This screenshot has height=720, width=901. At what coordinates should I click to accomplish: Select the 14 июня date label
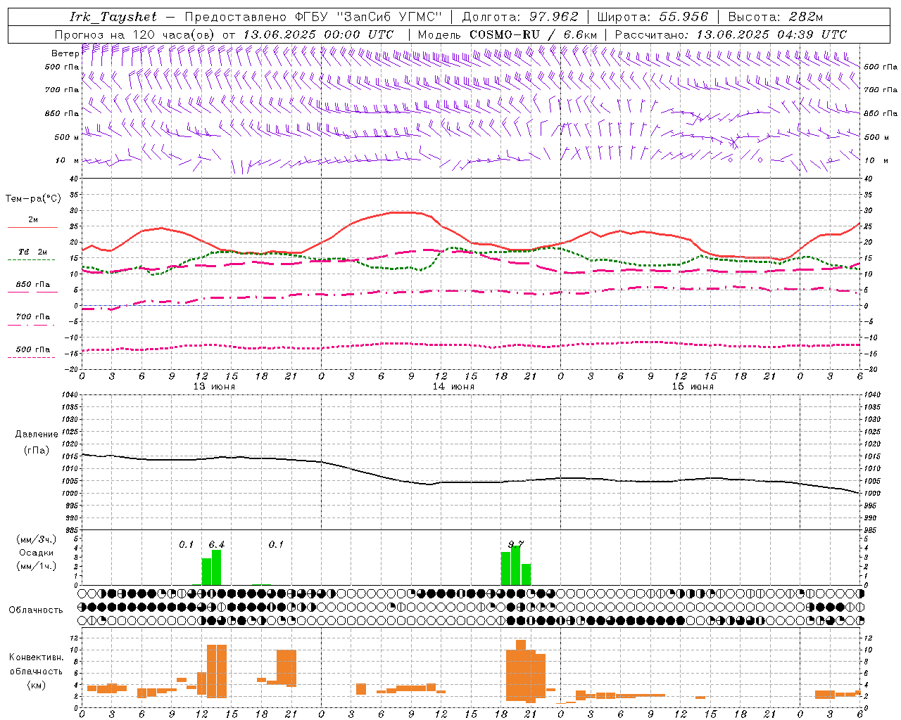(x=453, y=387)
